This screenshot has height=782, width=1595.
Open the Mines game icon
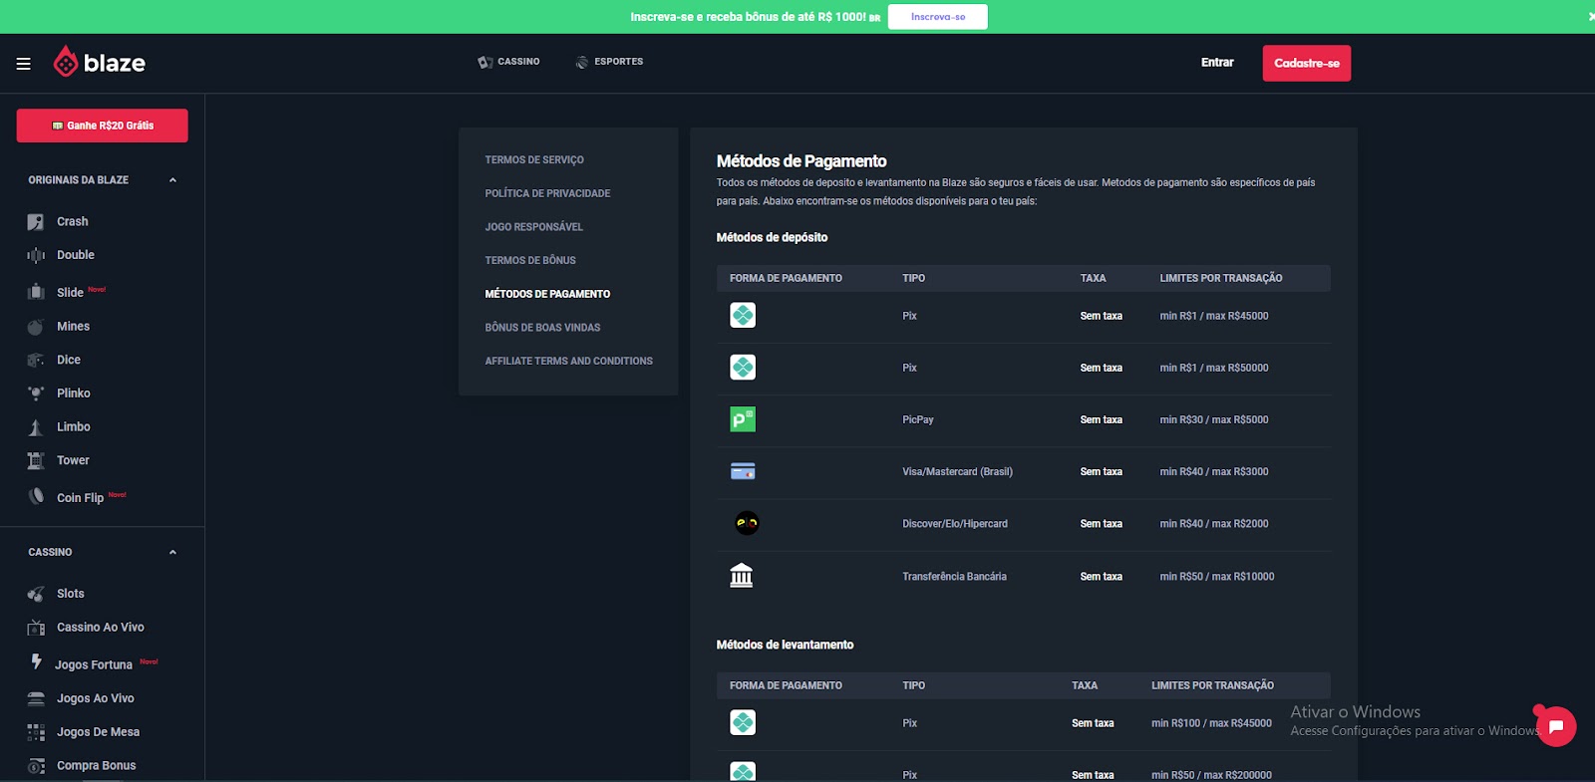click(36, 327)
